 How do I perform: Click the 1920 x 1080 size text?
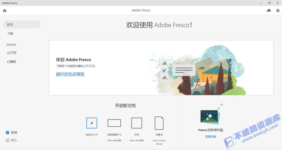114,140
